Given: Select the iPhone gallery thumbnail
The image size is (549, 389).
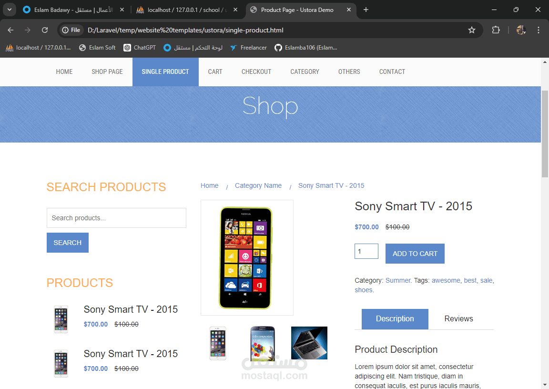Looking at the screenshot, I should 218,343.
